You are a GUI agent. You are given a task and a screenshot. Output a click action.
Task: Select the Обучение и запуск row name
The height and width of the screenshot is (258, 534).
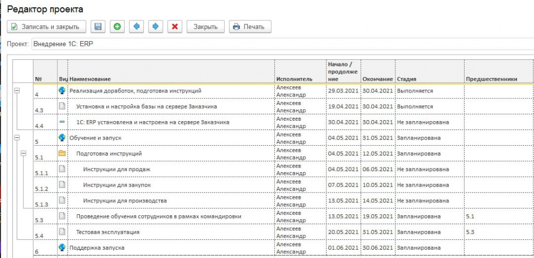tap(95, 138)
